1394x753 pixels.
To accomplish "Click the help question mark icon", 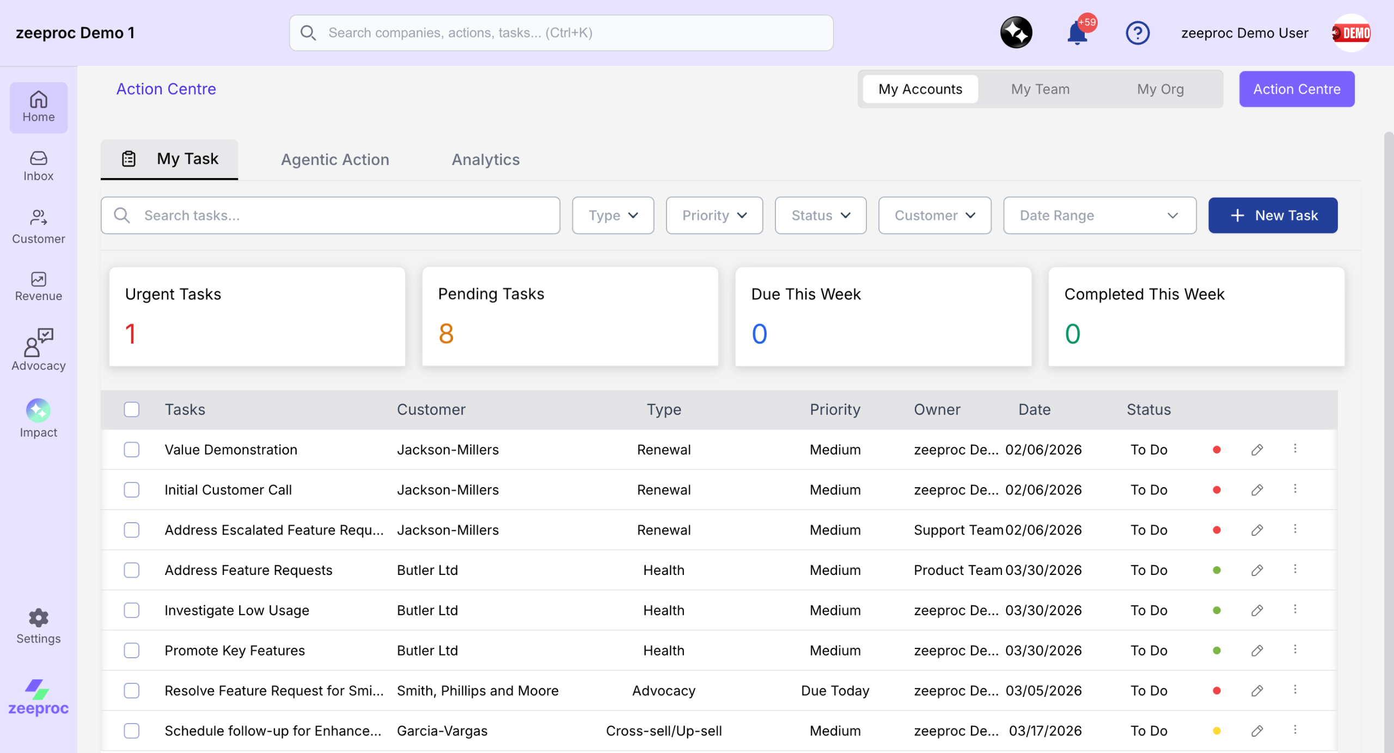I will point(1137,33).
